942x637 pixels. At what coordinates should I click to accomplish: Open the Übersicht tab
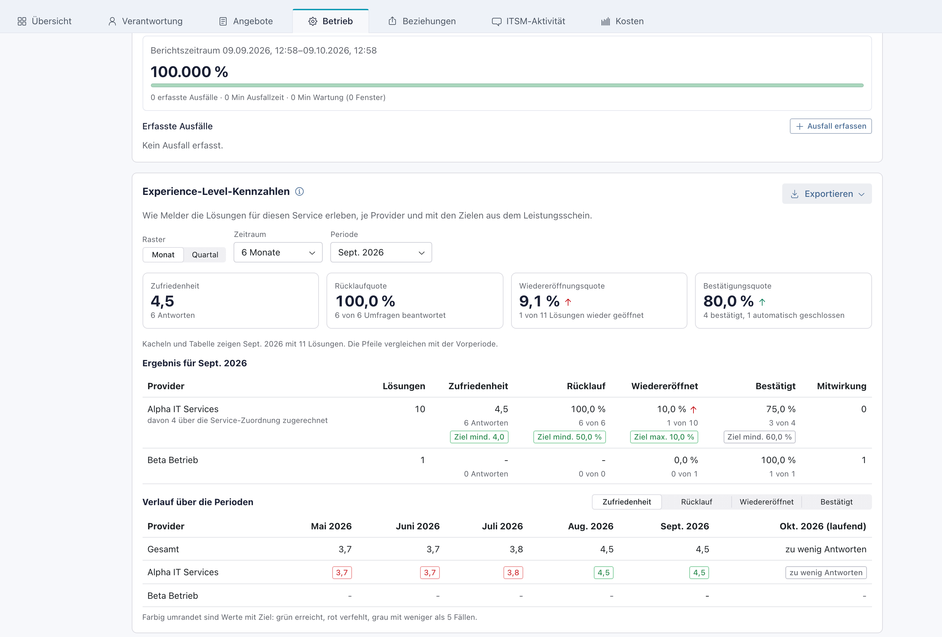point(45,21)
